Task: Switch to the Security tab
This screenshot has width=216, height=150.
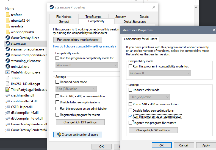Action: click(121, 17)
